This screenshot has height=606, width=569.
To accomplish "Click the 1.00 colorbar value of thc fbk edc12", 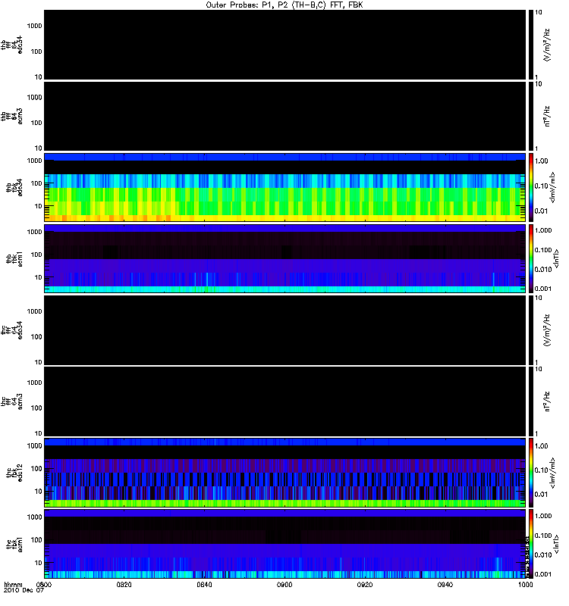I will point(542,446).
